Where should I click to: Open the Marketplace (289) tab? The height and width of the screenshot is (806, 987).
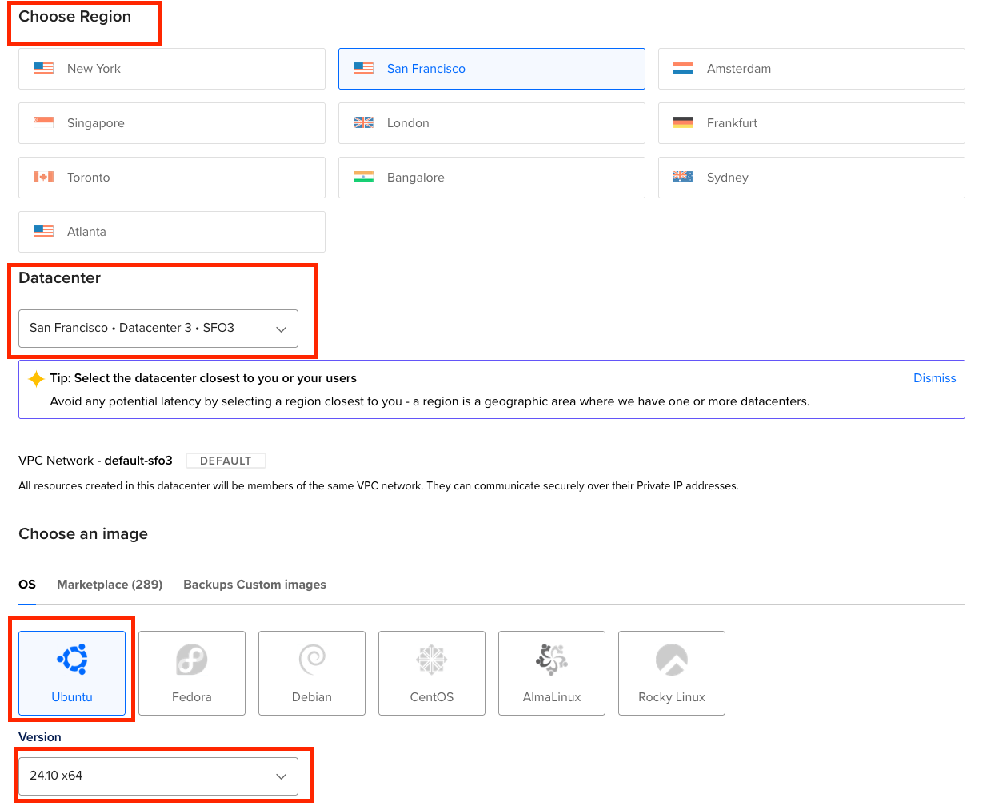110,585
